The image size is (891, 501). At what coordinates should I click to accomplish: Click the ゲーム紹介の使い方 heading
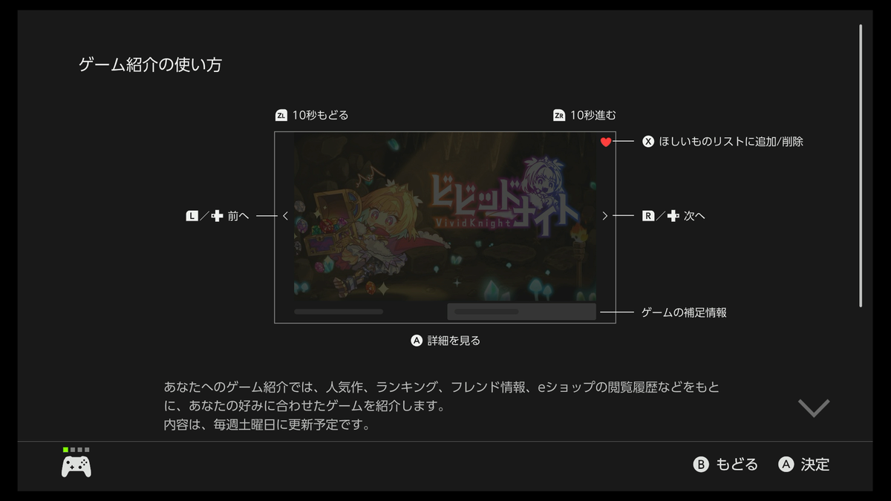[x=150, y=65]
